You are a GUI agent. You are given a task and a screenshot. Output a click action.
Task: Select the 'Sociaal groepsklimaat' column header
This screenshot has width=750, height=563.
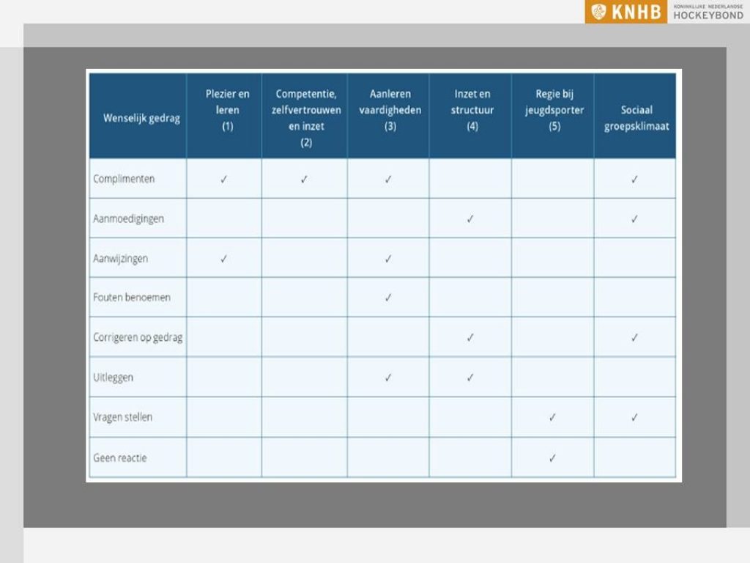tap(636, 118)
